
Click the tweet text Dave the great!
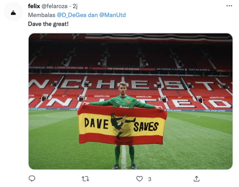pos(48,24)
